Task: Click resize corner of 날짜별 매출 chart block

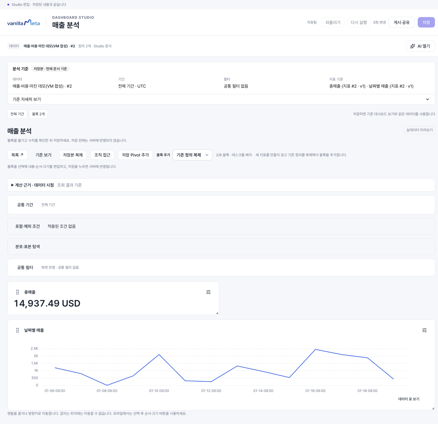Action: [433, 408]
